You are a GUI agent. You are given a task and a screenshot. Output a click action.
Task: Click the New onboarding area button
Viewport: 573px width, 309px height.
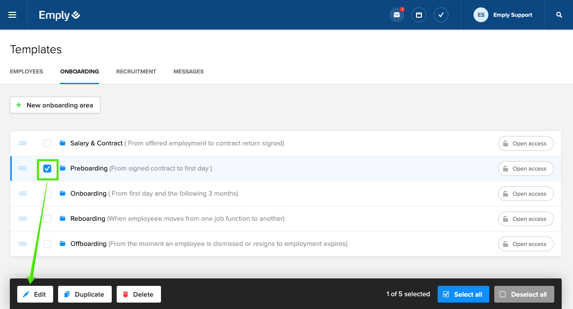pos(55,105)
